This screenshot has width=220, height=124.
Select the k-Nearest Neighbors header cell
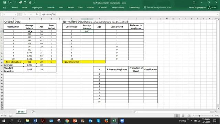tap(117, 70)
